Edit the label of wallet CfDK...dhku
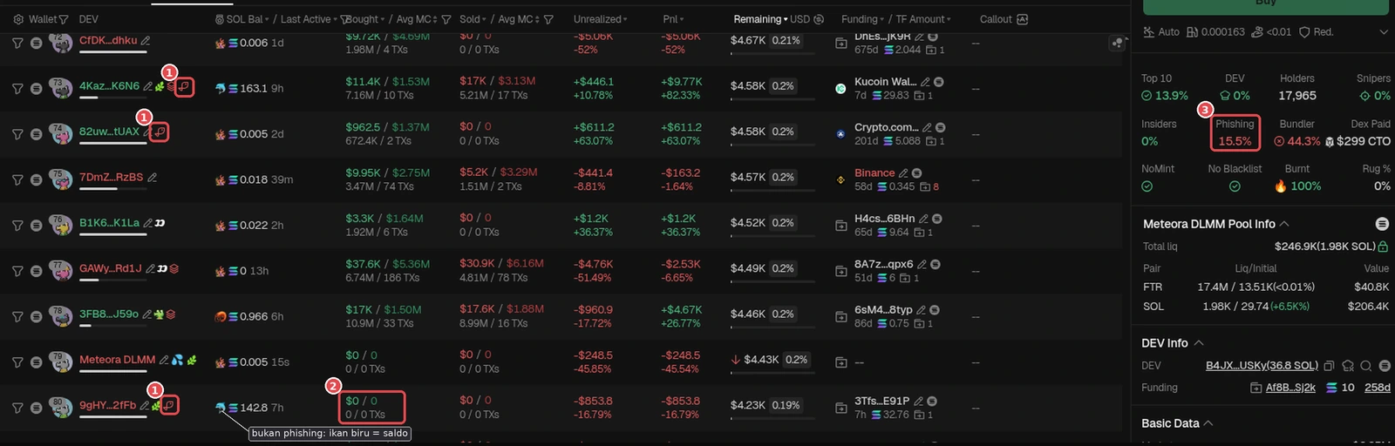This screenshot has height=446, width=1395. click(146, 40)
